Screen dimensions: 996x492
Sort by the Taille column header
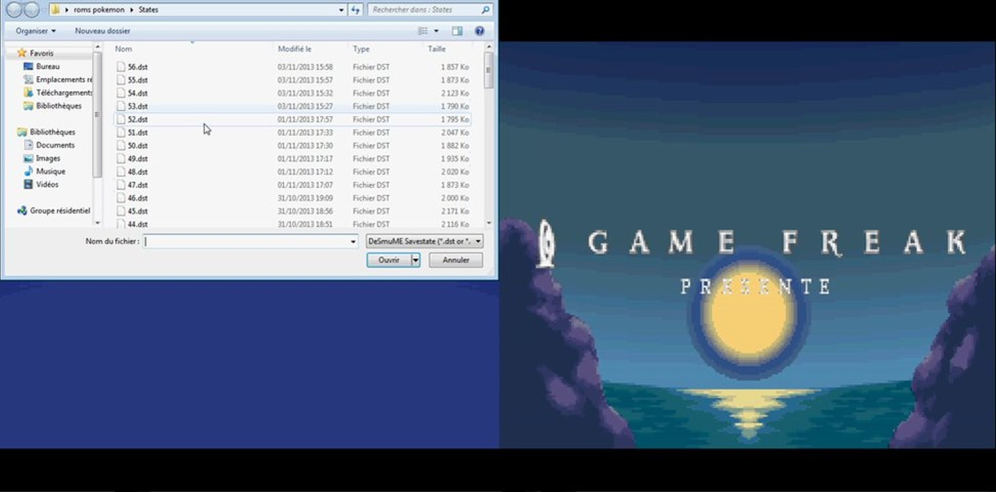(437, 49)
